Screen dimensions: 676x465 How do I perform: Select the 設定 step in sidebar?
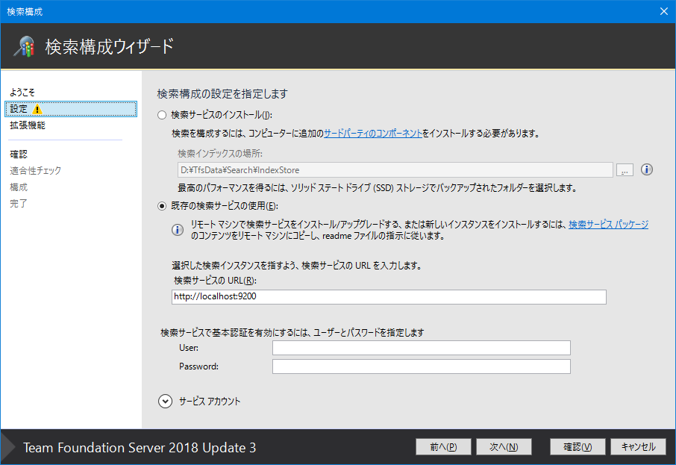coord(71,109)
